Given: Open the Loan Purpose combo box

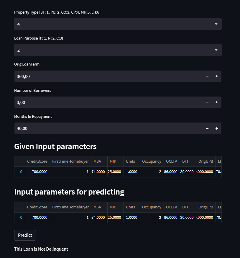Looking at the screenshot, I should (118, 50).
